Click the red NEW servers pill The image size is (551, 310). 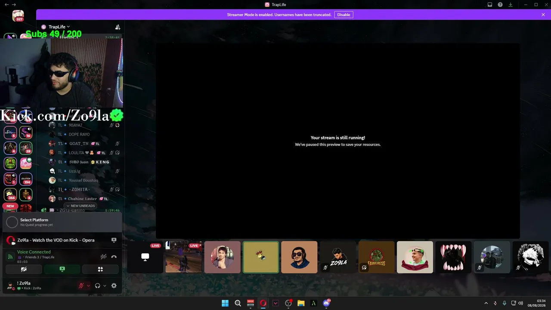pyautogui.click(x=10, y=206)
